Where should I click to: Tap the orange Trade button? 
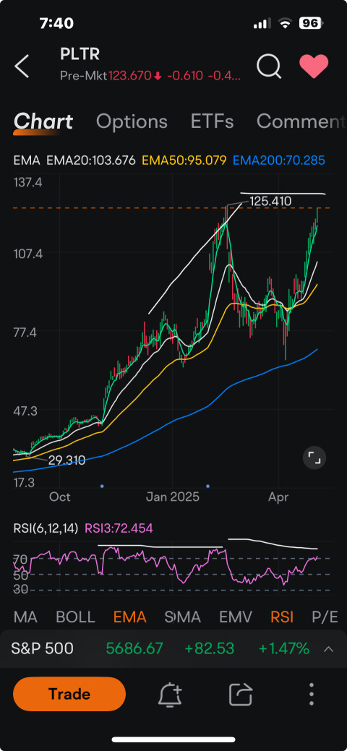[69, 694]
